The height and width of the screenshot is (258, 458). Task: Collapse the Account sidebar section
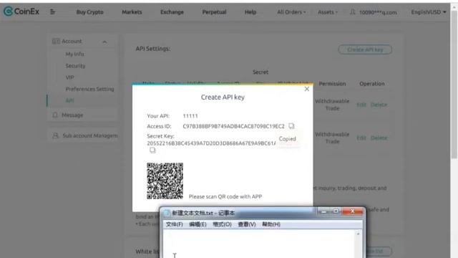point(104,42)
